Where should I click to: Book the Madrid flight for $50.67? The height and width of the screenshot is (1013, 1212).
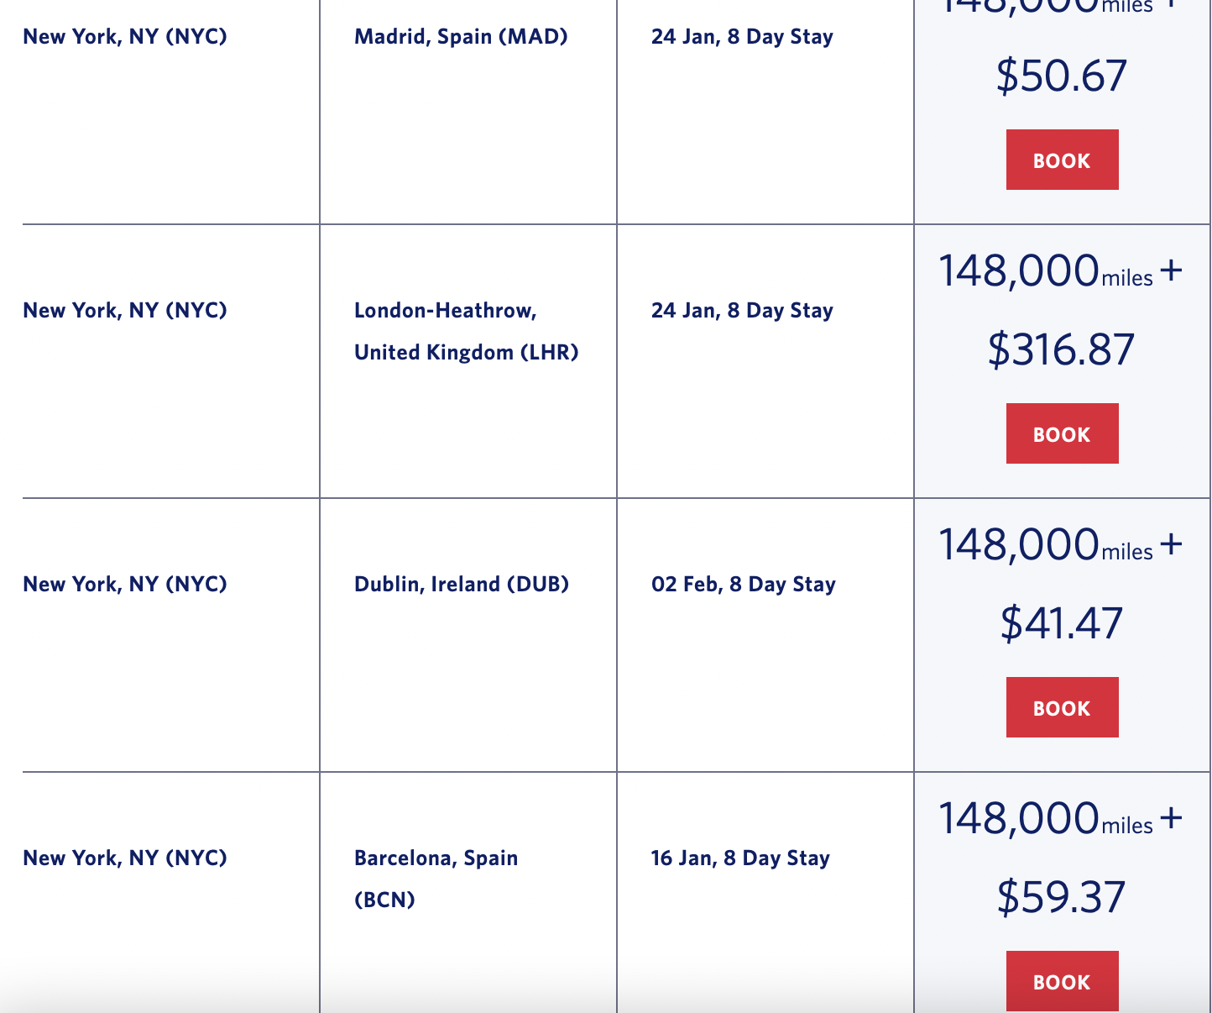(1062, 160)
